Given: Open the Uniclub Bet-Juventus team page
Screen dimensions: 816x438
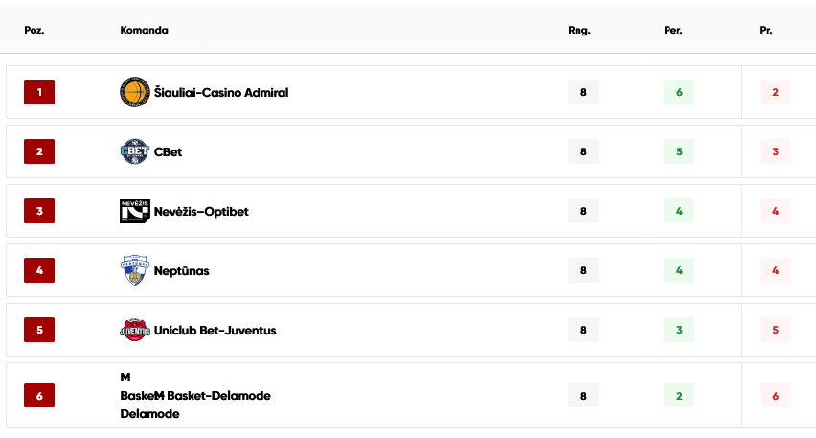Looking at the screenshot, I should pos(215,331).
